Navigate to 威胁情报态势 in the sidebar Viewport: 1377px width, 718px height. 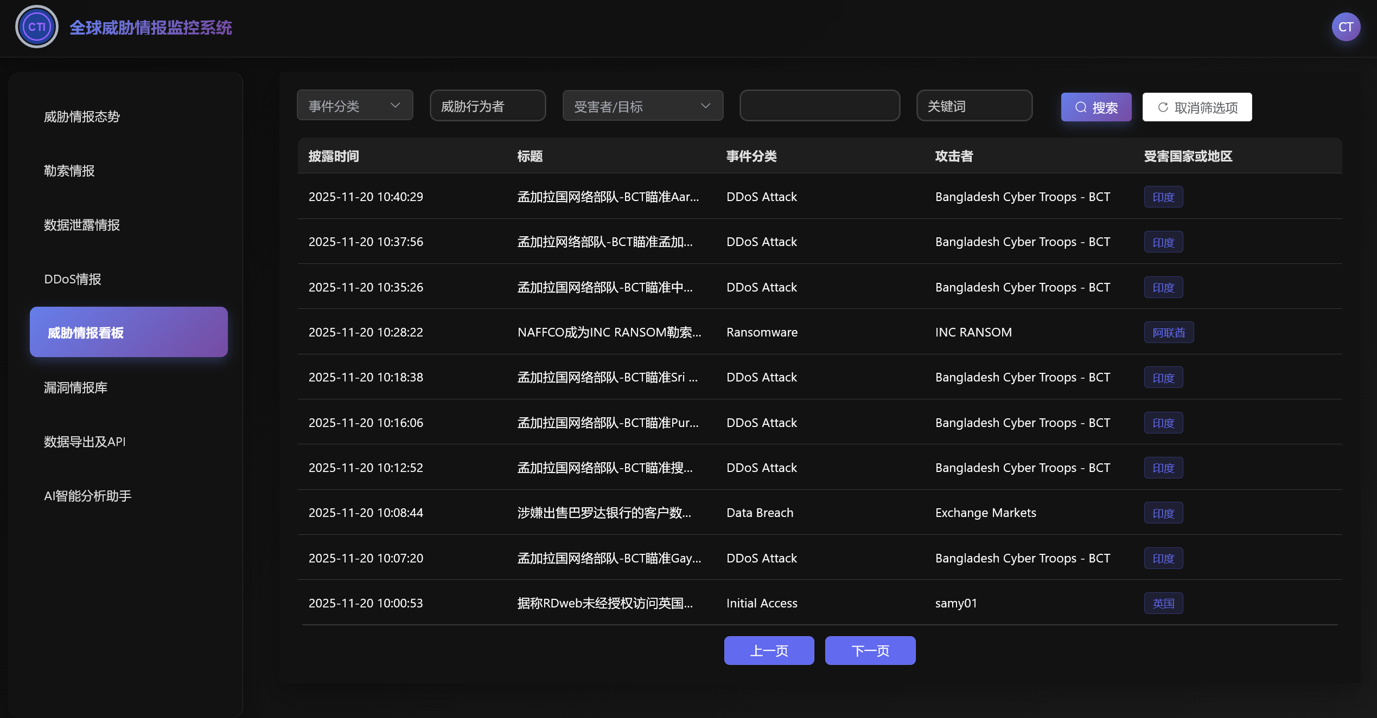pyautogui.click(x=82, y=116)
